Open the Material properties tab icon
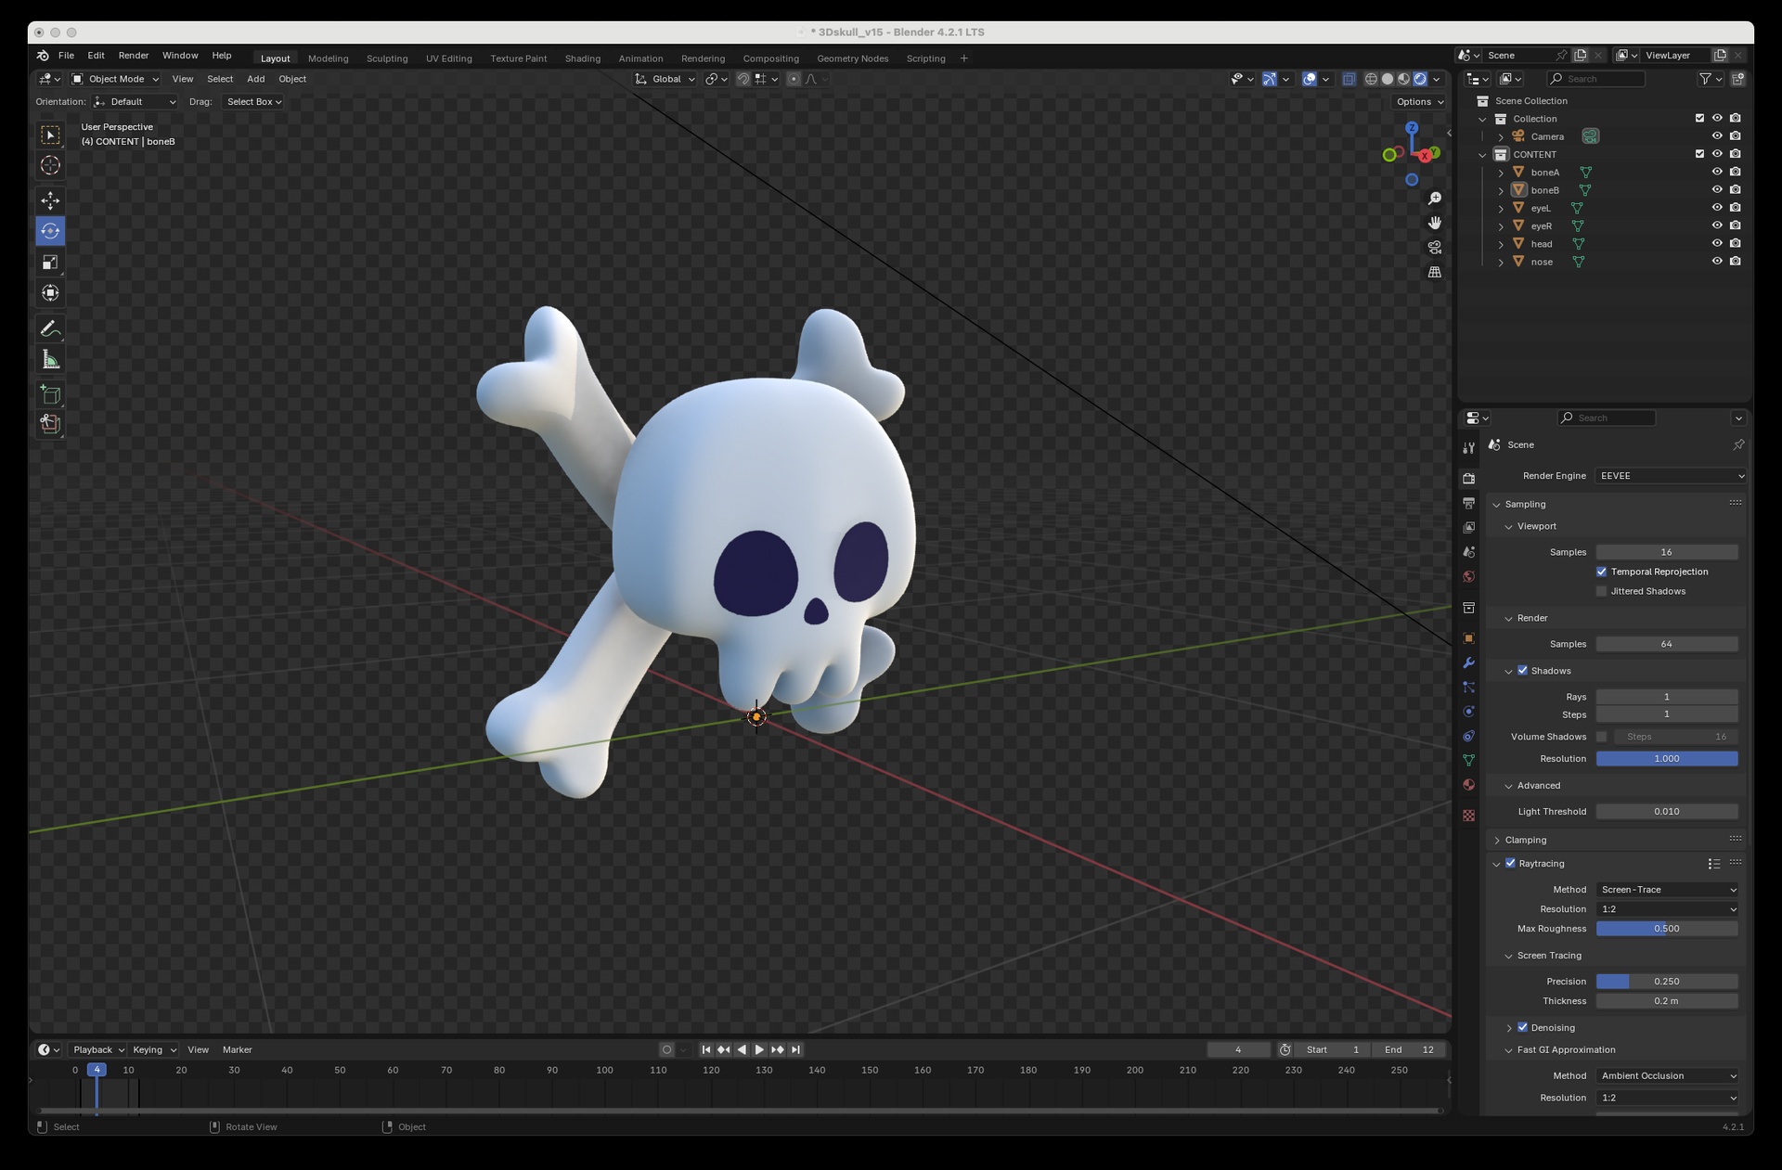The height and width of the screenshot is (1170, 1782). click(x=1468, y=785)
